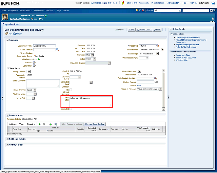The height and width of the screenshot is (173, 217).
Task: Click into the Next Step text field
Action: click(90, 101)
